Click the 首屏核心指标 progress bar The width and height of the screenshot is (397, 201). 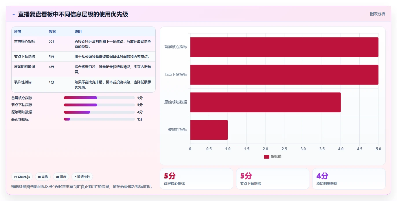99,98
